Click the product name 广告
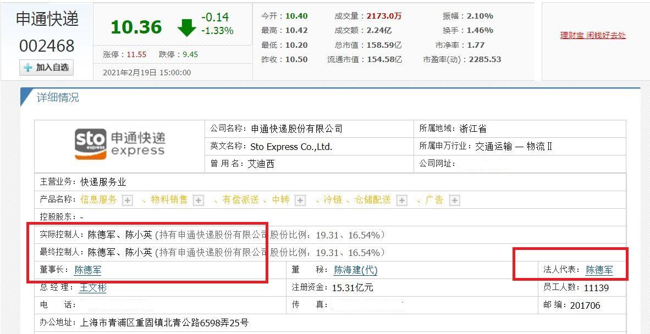This screenshot has width=650, height=334. tap(434, 201)
